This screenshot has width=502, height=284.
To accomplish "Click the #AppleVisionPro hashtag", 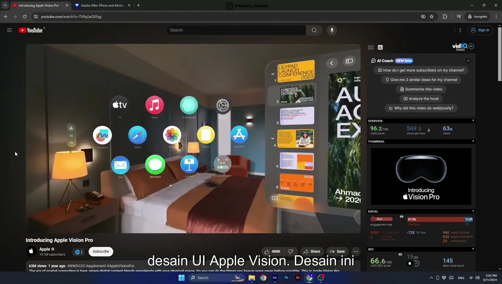I will coord(121,266).
